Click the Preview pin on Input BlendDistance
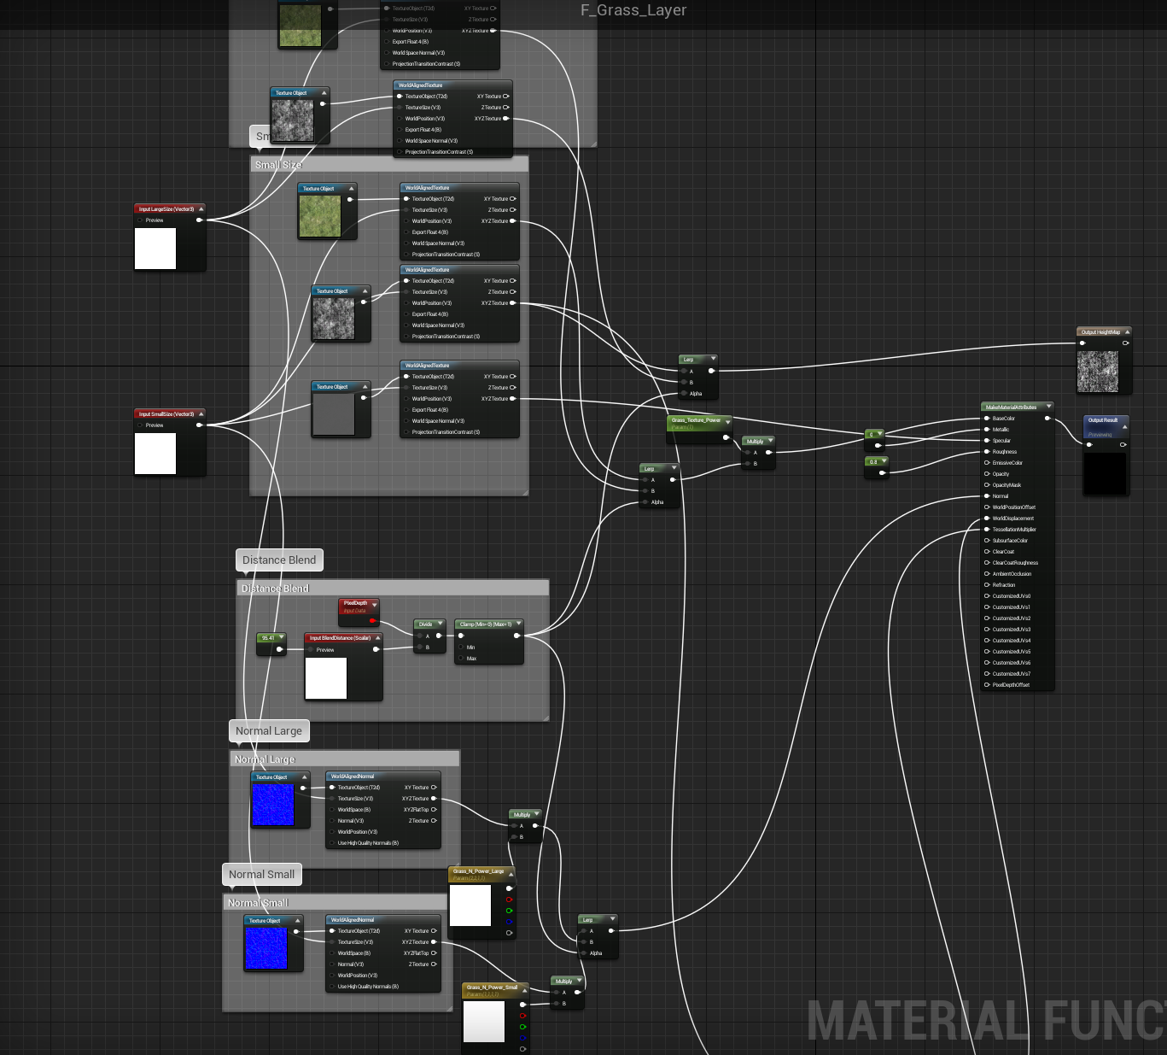Screen dimensions: 1167x1055 (x=311, y=650)
